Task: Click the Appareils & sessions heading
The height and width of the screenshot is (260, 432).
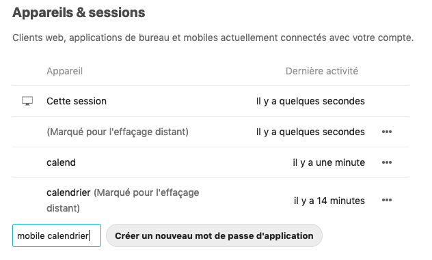Action: 79,13
